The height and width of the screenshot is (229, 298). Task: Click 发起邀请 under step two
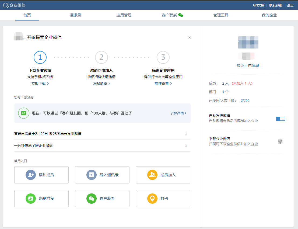coord(101,84)
